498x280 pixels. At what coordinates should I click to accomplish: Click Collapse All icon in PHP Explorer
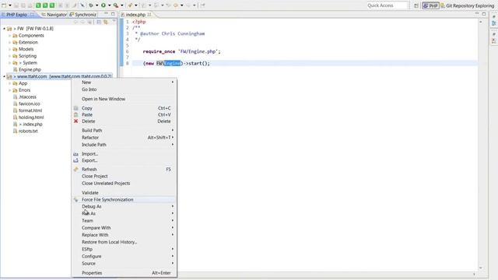(x=99, y=22)
